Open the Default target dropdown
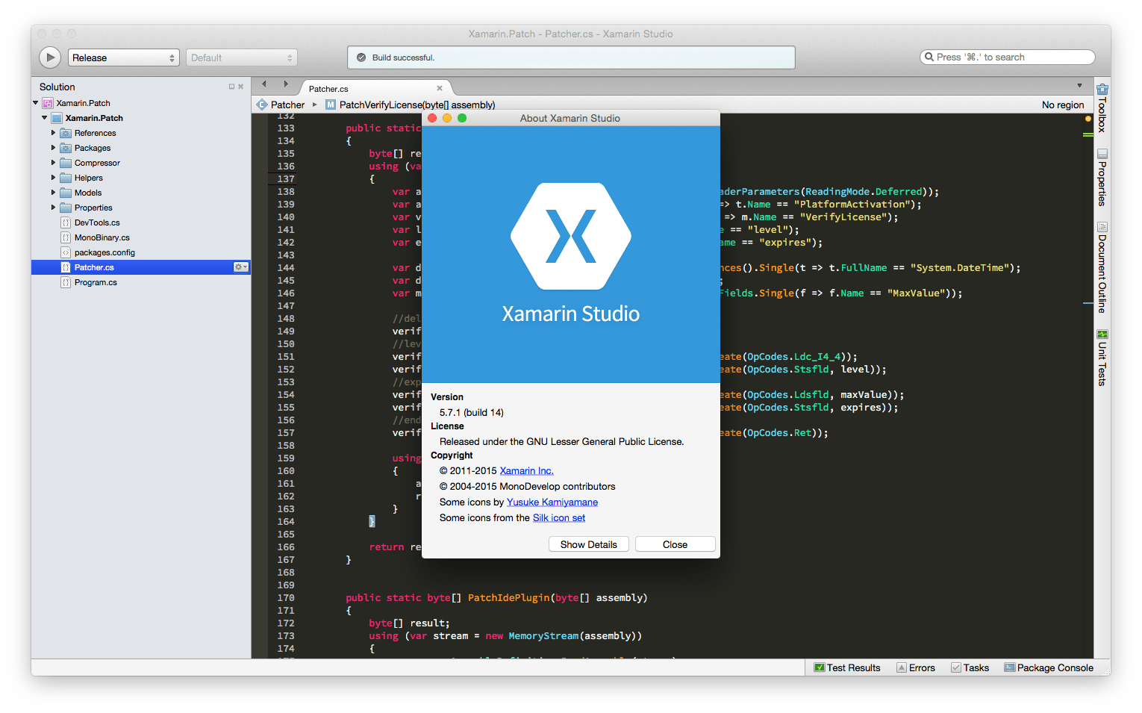 click(242, 57)
